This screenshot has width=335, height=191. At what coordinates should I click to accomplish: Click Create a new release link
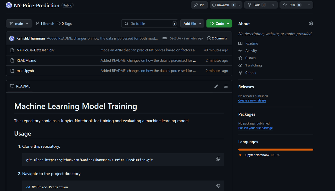click(x=252, y=100)
